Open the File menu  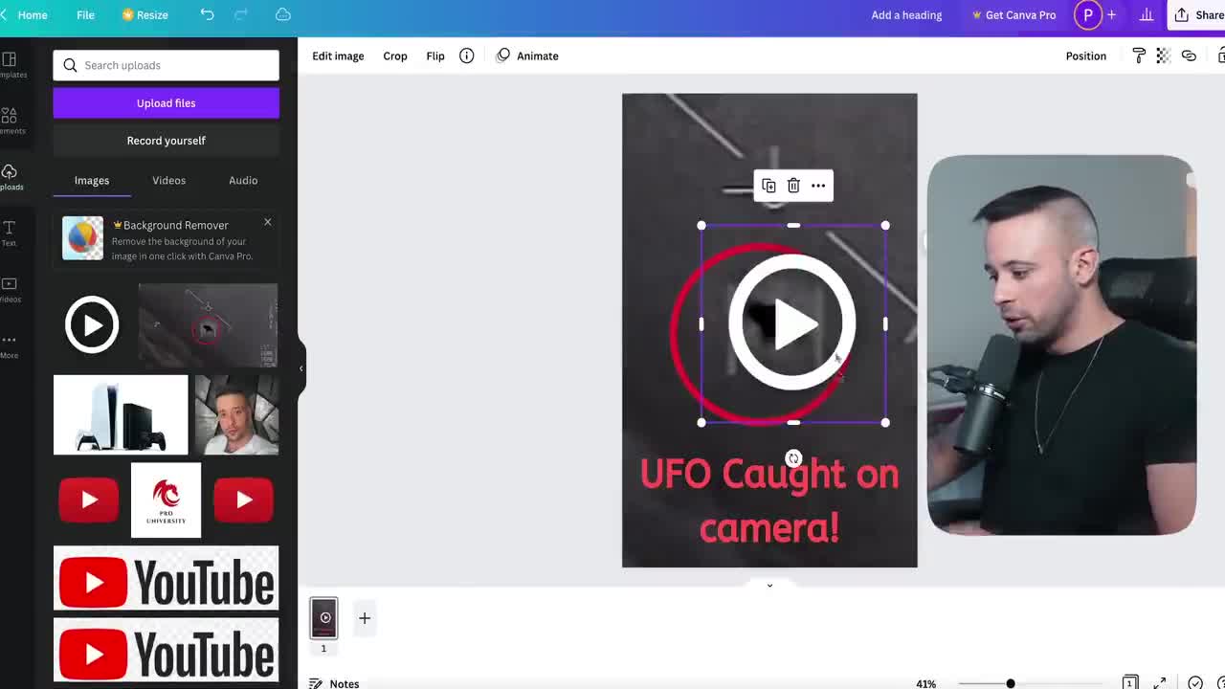click(85, 14)
